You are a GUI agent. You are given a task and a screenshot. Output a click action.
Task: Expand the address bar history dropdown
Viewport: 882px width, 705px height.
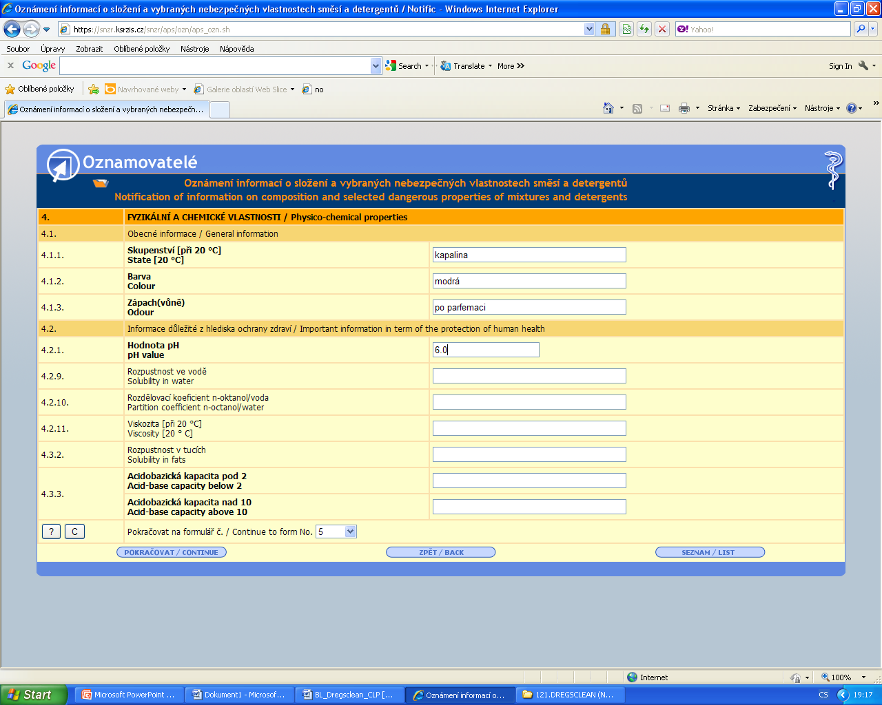tap(589, 29)
